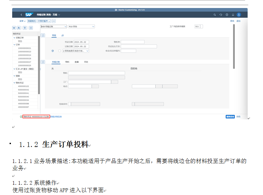Viewport: 263px width, 195px height.
Task: Tick the checkbox beside the printer icon
Action: pos(59,51)
